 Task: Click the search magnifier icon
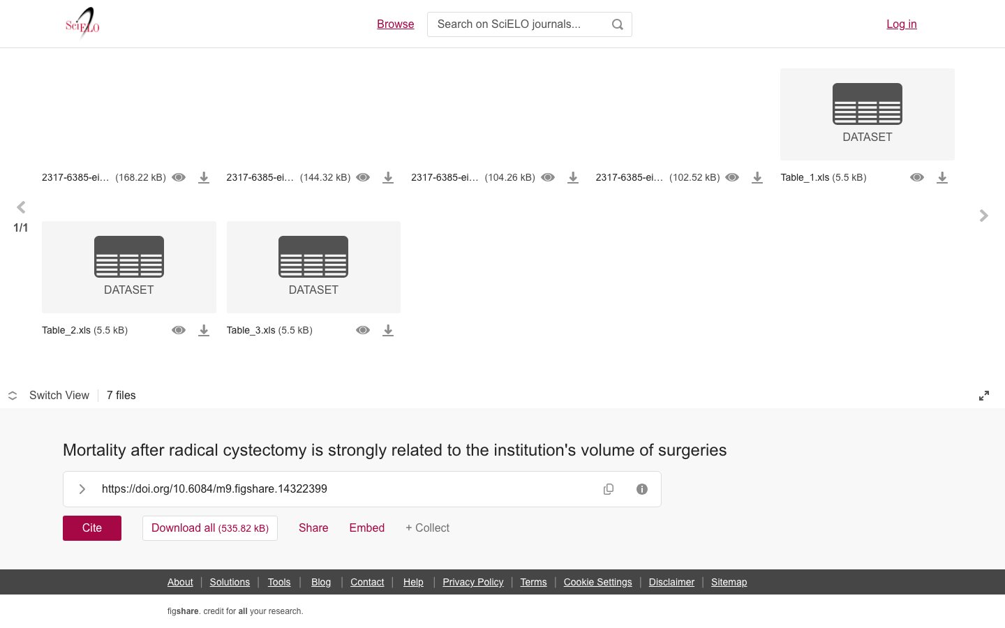point(618,24)
